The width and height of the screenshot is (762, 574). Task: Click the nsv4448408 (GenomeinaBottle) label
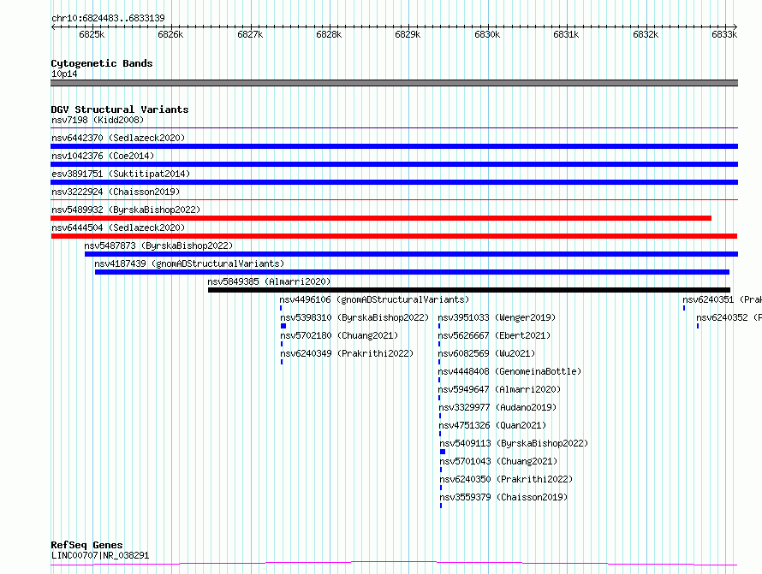coord(509,371)
